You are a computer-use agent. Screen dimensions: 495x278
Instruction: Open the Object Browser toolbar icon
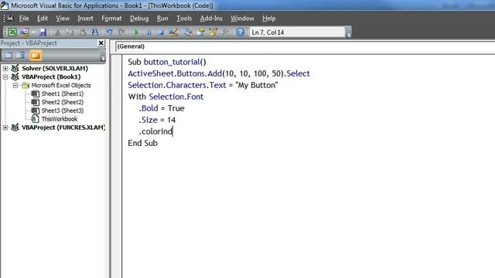click(x=213, y=32)
